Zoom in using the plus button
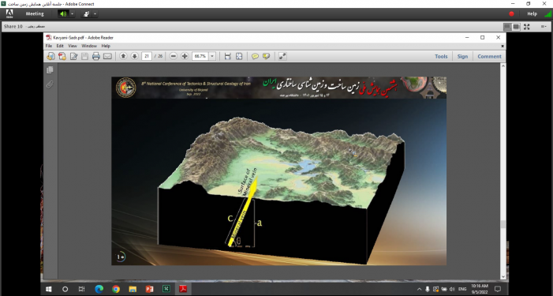The height and width of the screenshot is (296, 553). pyautogui.click(x=185, y=56)
